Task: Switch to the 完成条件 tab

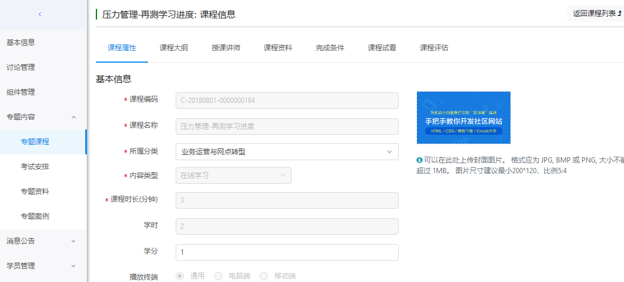Action: pos(330,48)
